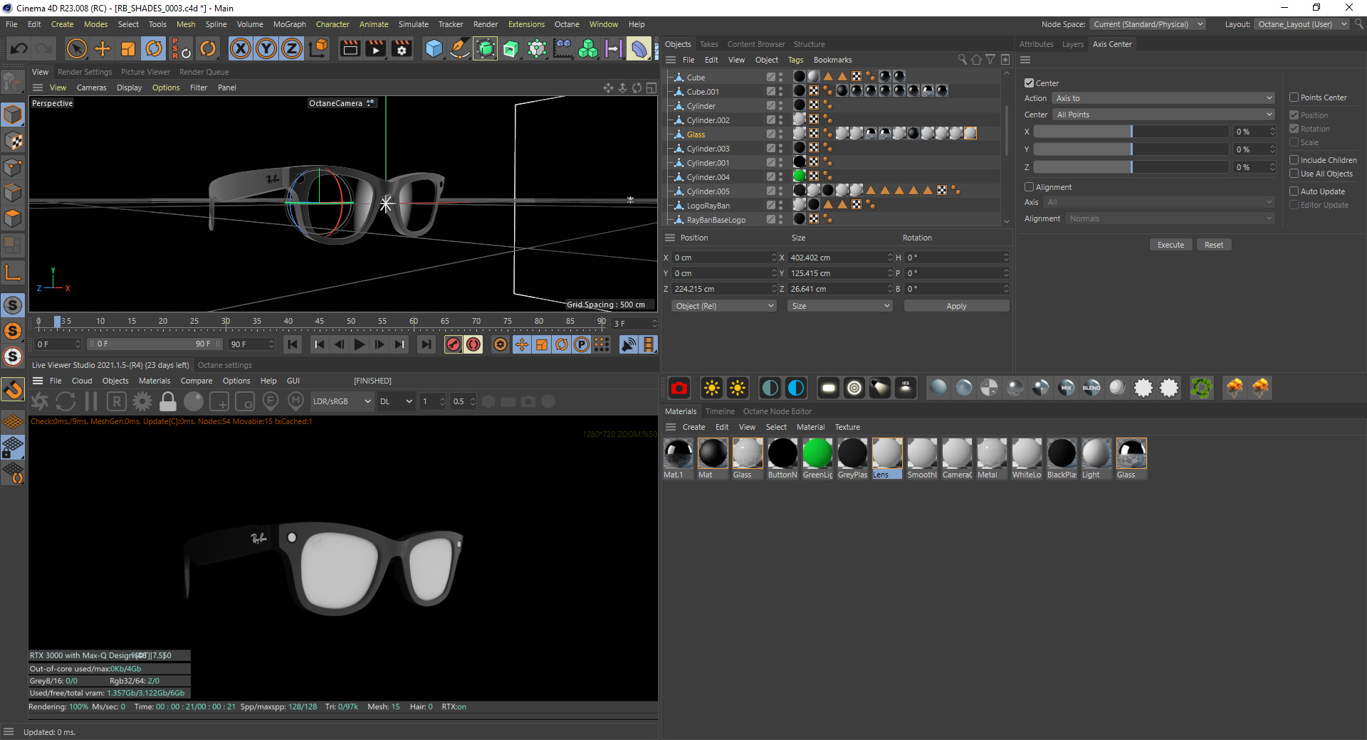The height and width of the screenshot is (740, 1367).
Task: Click the Octane Blend material icon
Action: [x=1091, y=388]
